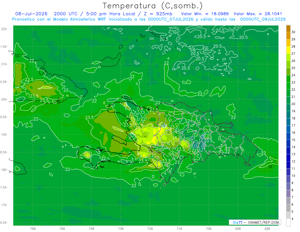Select the pressure level "Z = 925mb"

157,14
